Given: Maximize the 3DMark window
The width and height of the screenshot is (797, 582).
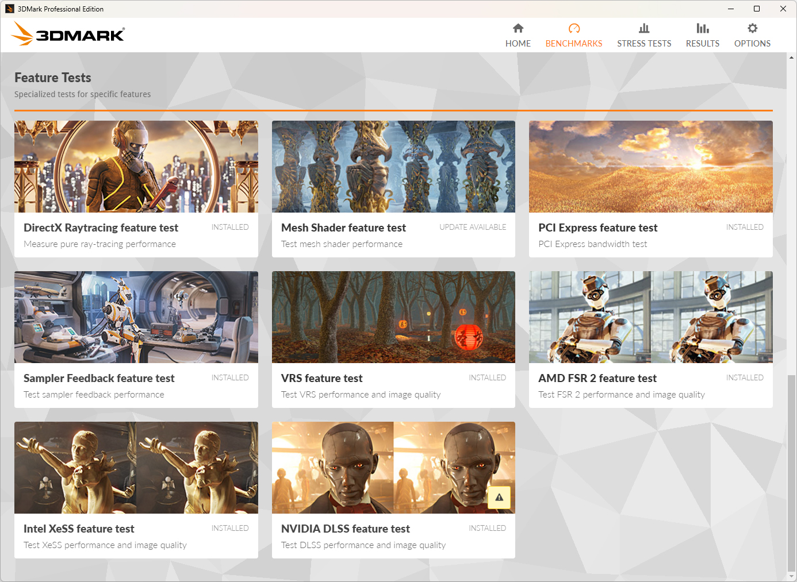Looking at the screenshot, I should [x=757, y=9].
